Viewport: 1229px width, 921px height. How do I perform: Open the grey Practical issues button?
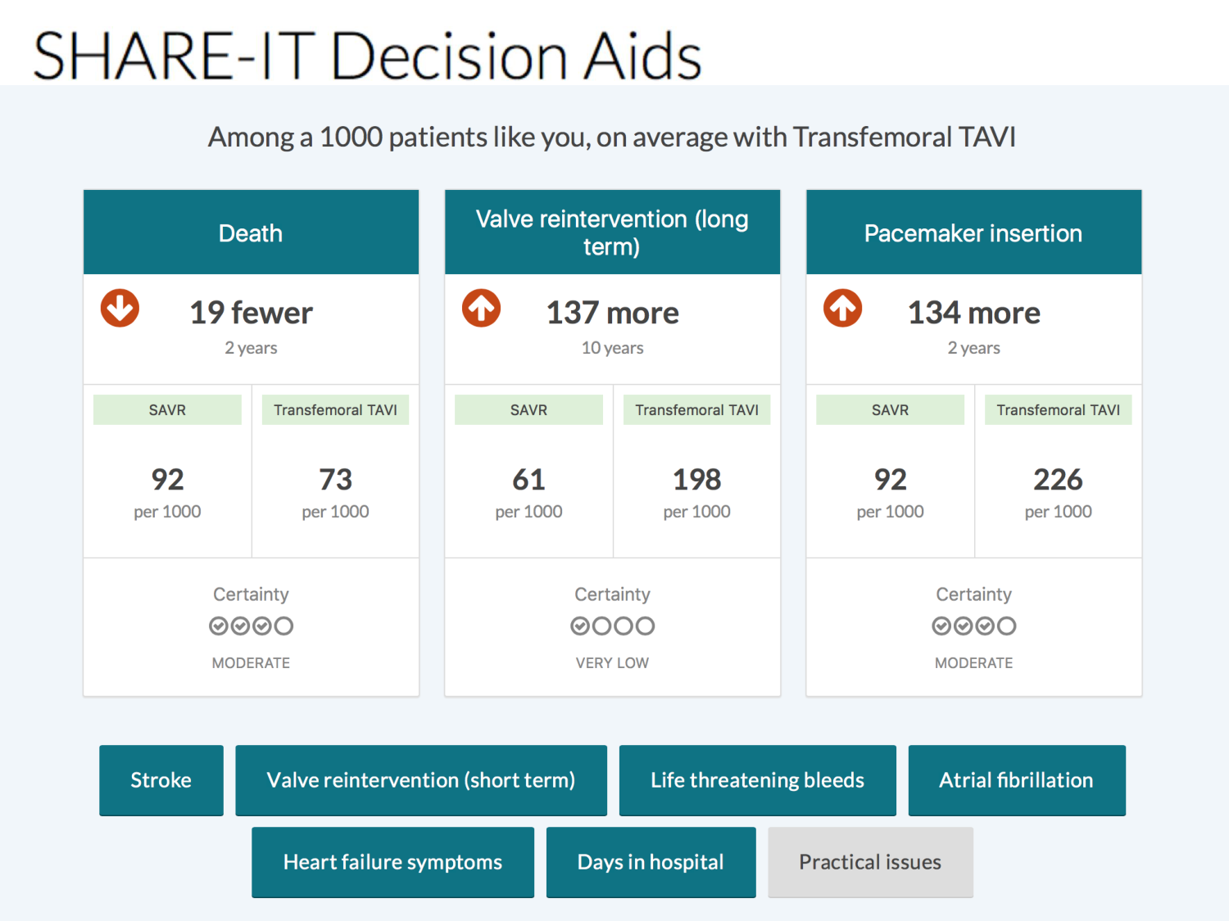870,862
